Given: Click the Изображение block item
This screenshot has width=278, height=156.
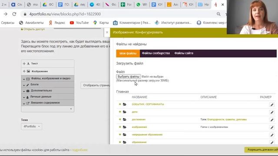Looking at the screenshot, I should point(47,71).
